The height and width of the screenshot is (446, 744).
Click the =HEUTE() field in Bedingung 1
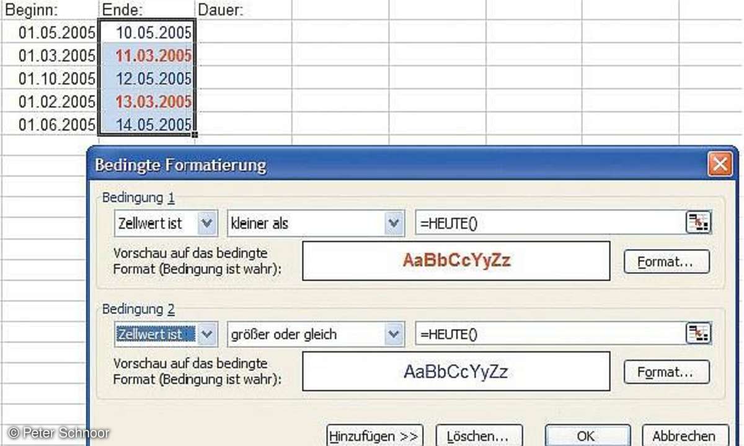pos(550,223)
